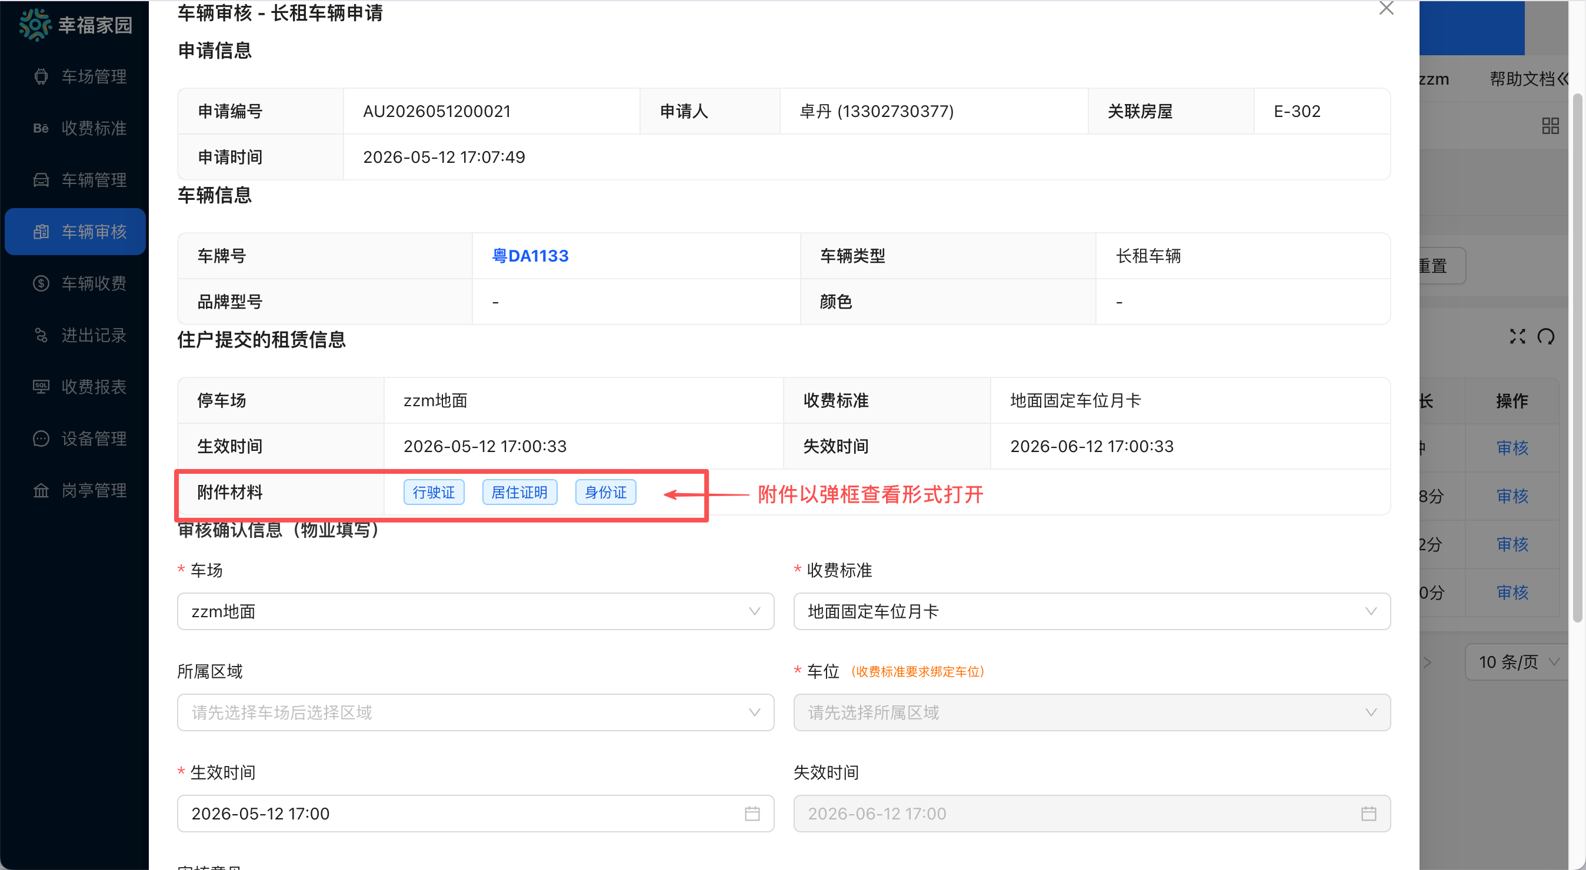Viewport: 1586px width, 870px height.
Task: Click the 车场管理 sidebar icon
Action: pyautogui.click(x=41, y=76)
